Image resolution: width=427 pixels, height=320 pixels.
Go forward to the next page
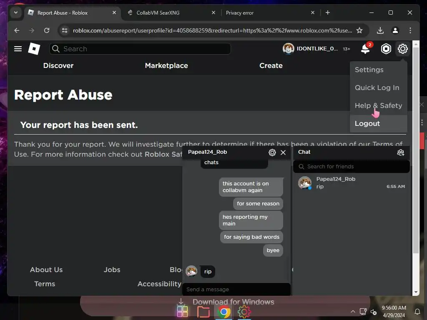[32, 30]
